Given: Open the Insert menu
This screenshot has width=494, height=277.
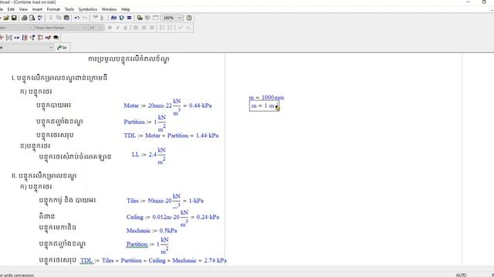Looking at the screenshot, I should pyautogui.click(x=37, y=9).
